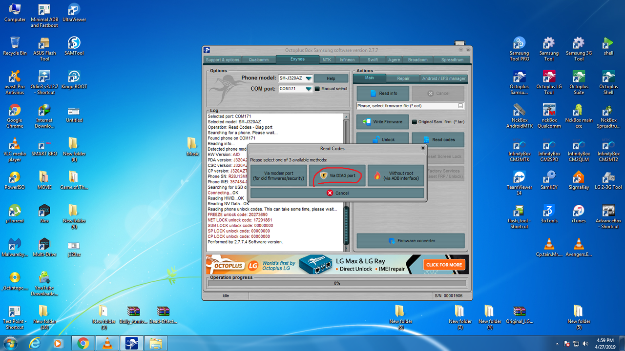Close the Read Codes dialog window
Image resolution: width=625 pixels, height=351 pixels.
click(423, 148)
